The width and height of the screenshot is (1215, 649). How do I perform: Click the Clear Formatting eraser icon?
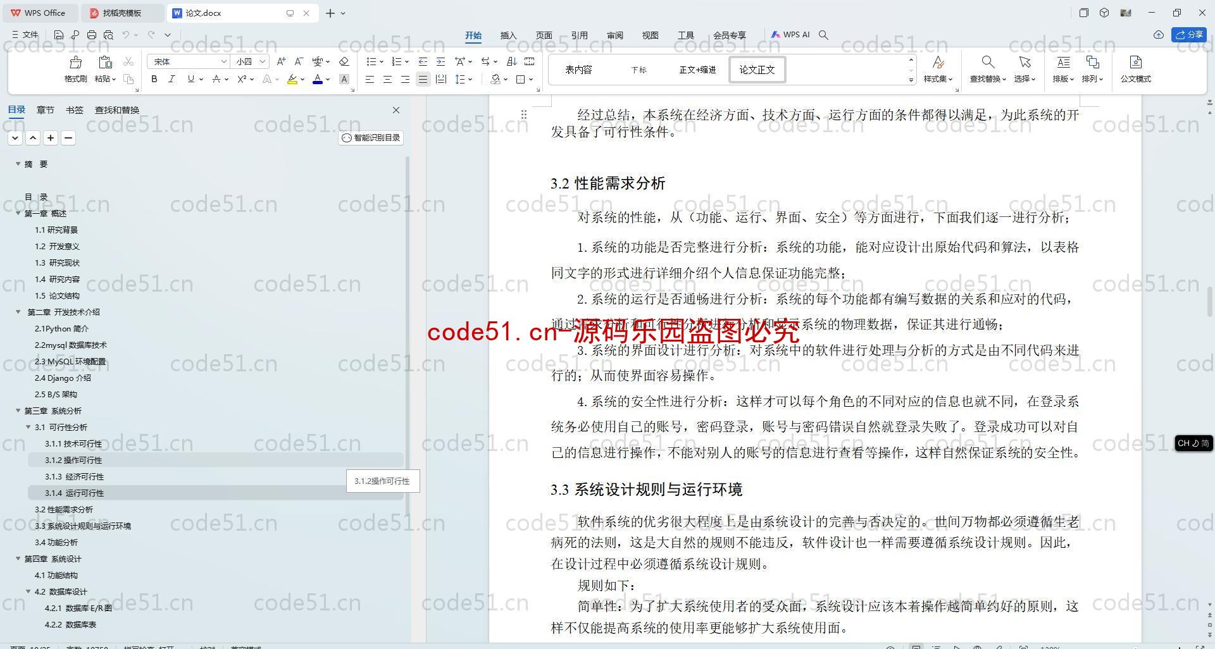[344, 61]
